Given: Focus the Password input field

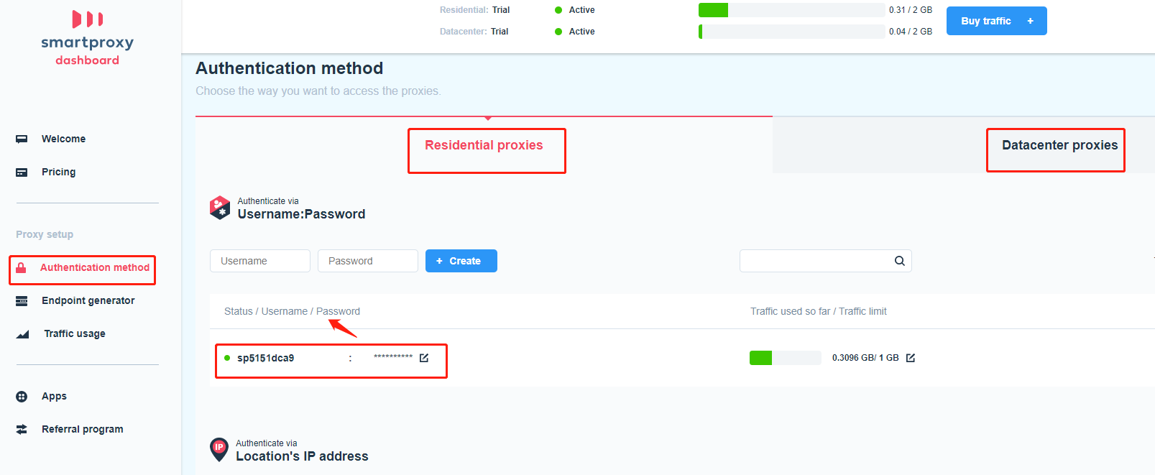Looking at the screenshot, I should tap(368, 261).
